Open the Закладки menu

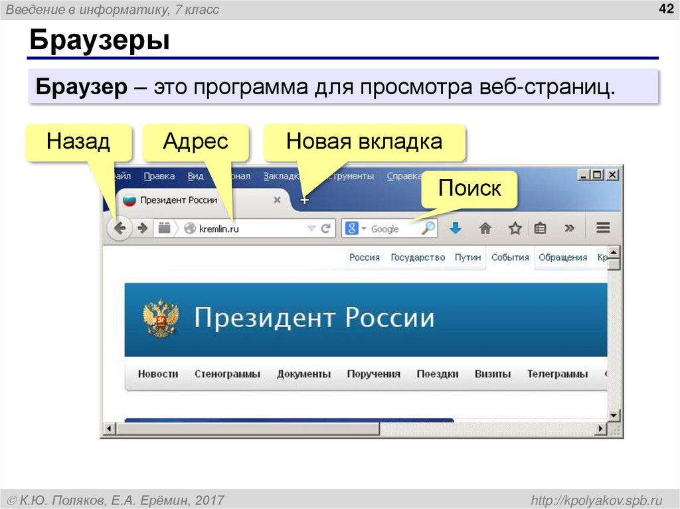tap(282, 176)
